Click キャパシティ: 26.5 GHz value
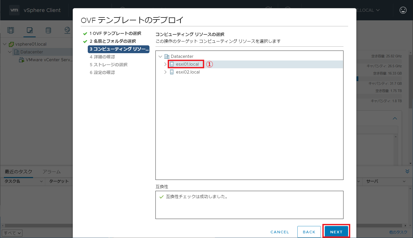The height and width of the screenshot is (238, 413). coord(384,66)
